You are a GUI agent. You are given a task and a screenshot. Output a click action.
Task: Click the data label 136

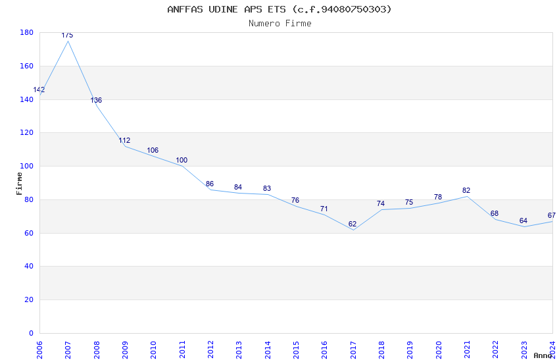[96, 100]
